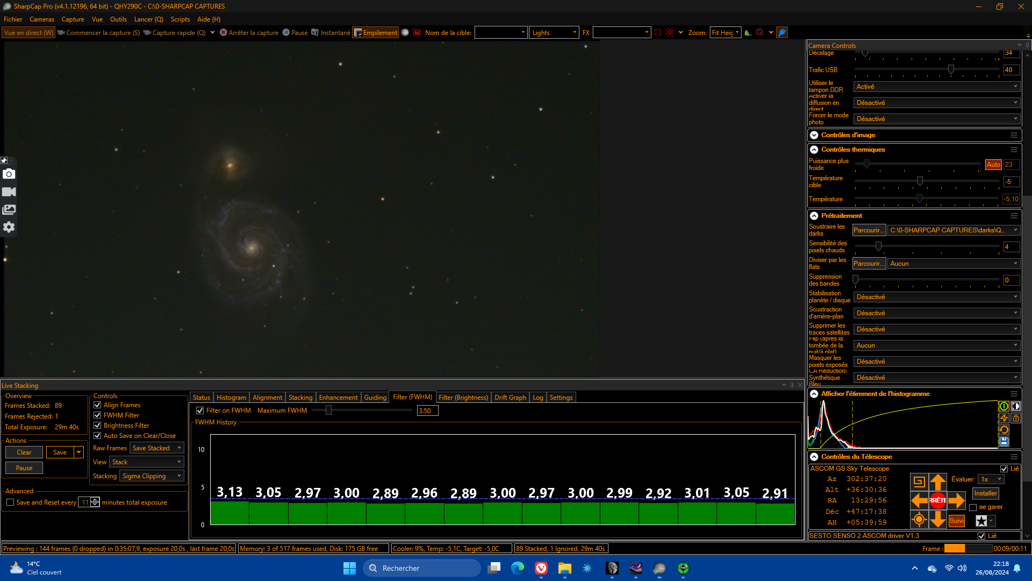
Task: Enable Save and Reset every checkbox
Action: point(10,502)
